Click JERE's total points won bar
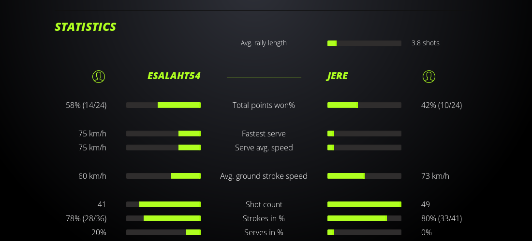 [x=364, y=105]
